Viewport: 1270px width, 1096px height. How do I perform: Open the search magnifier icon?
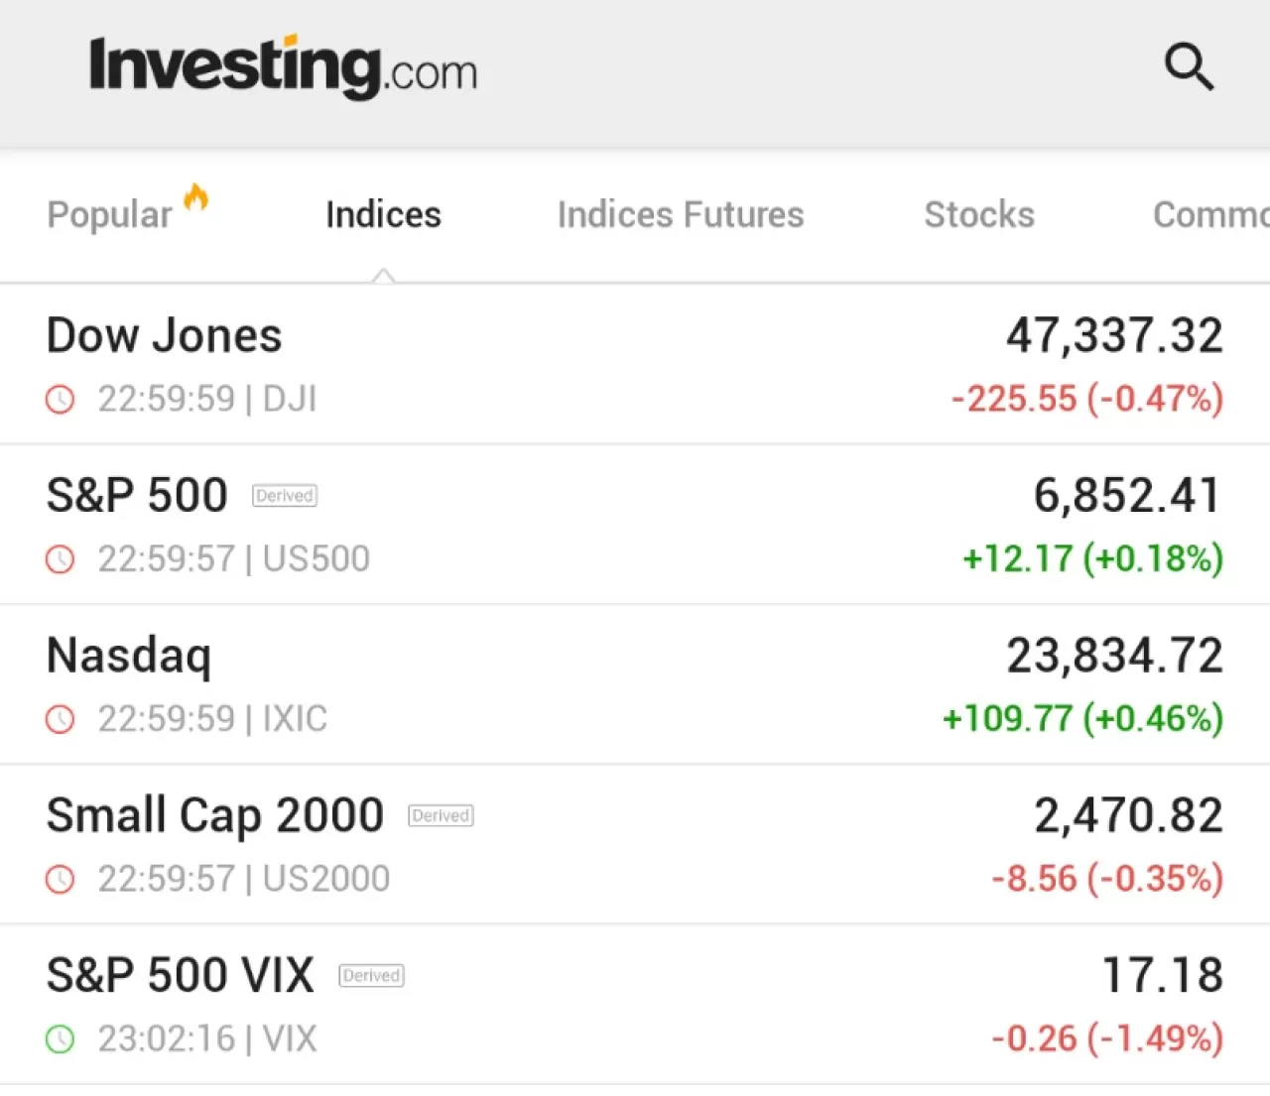tap(1189, 67)
